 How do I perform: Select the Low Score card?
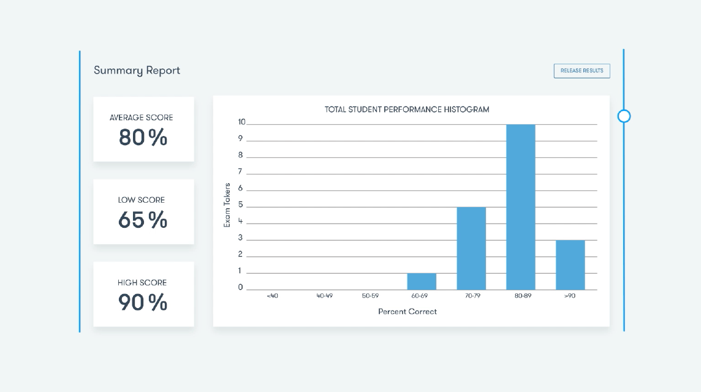click(143, 212)
